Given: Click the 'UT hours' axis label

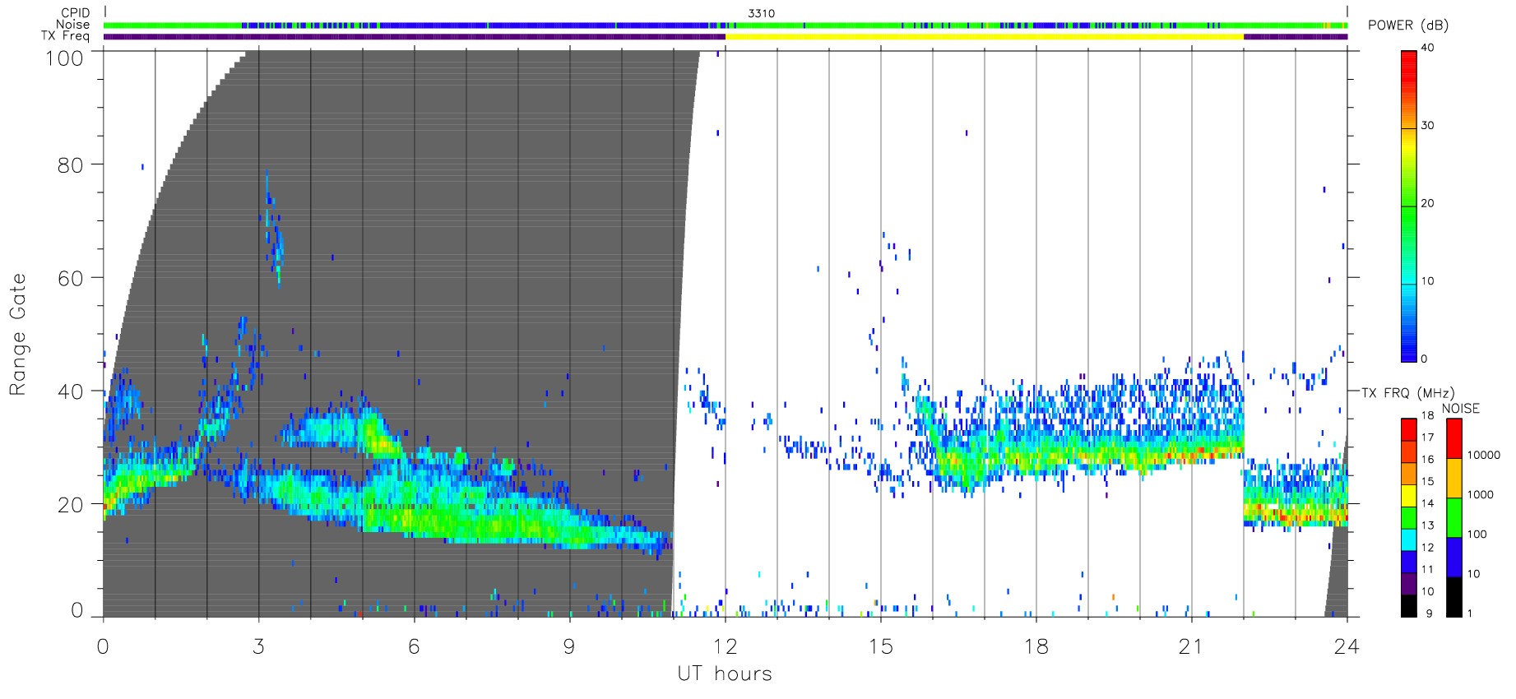Looking at the screenshot, I should pyautogui.click(x=725, y=674).
